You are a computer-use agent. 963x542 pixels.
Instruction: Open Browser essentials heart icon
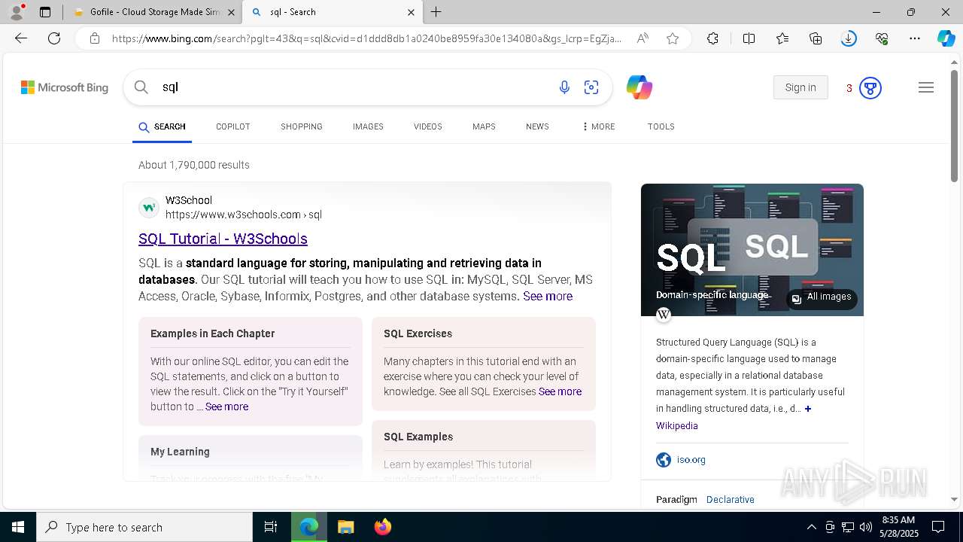pos(882,38)
